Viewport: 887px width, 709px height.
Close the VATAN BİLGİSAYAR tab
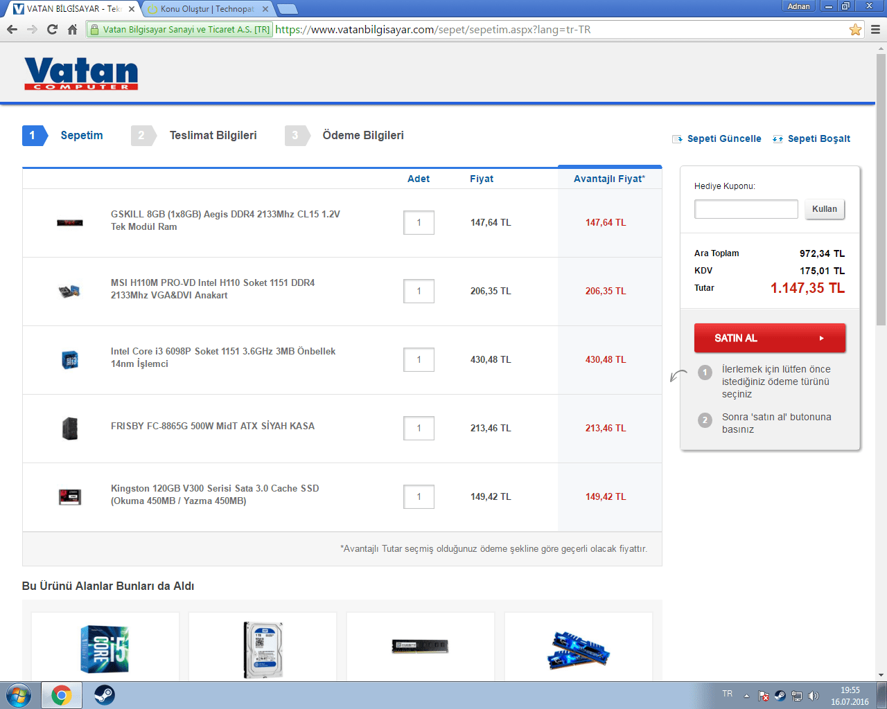click(132, 9)
